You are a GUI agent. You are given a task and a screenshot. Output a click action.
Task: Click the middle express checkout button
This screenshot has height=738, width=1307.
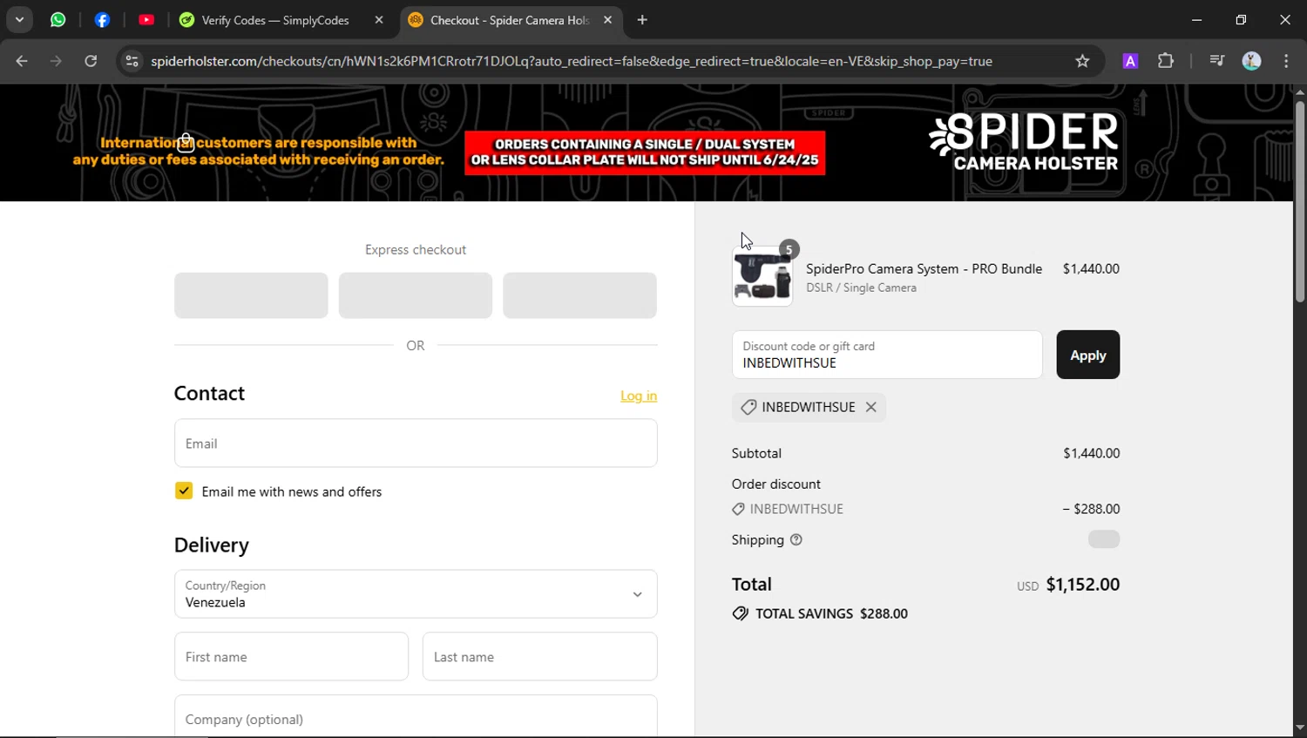point(416,295)
